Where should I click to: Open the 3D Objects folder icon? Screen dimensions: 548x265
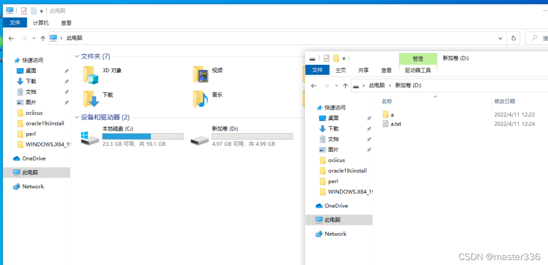click(90, 75)
